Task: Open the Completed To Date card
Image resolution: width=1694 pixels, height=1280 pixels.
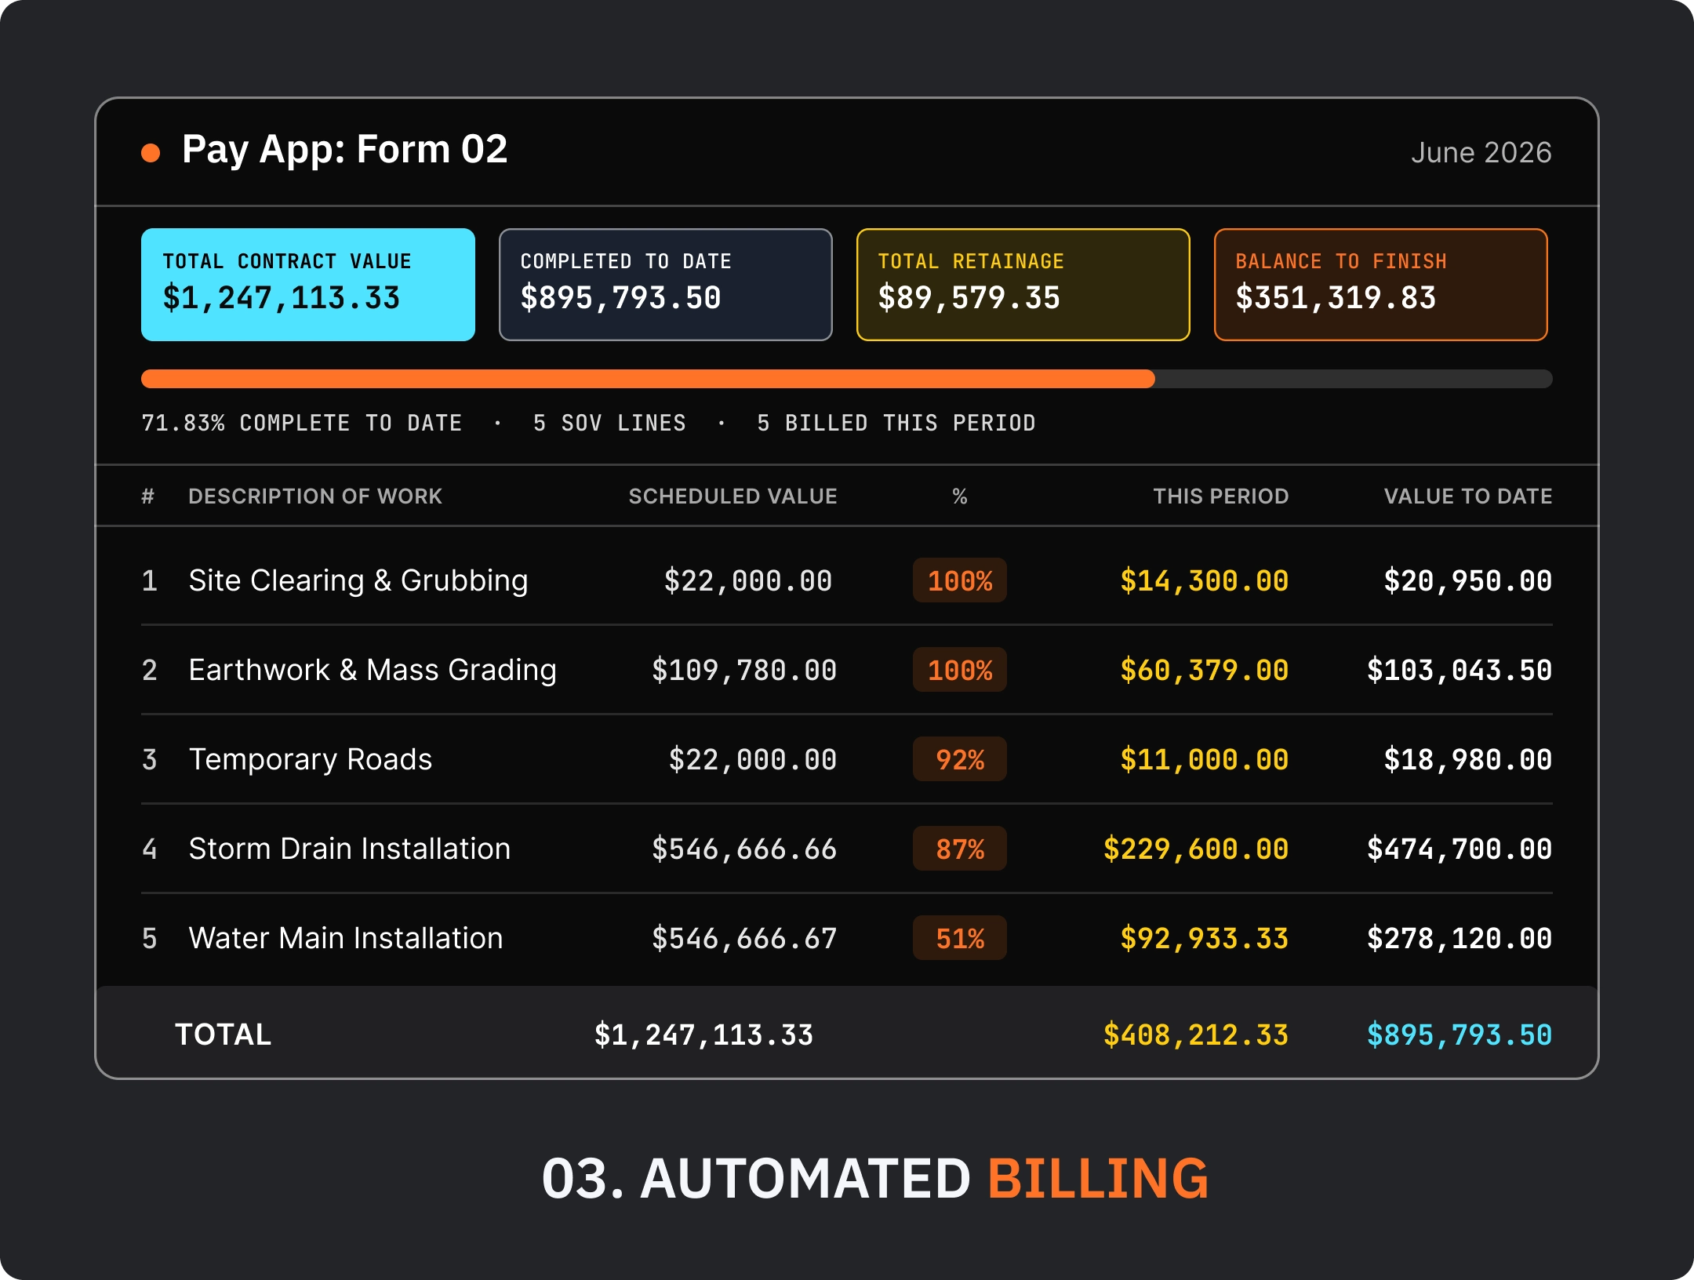Action: [x=666, y=285]
